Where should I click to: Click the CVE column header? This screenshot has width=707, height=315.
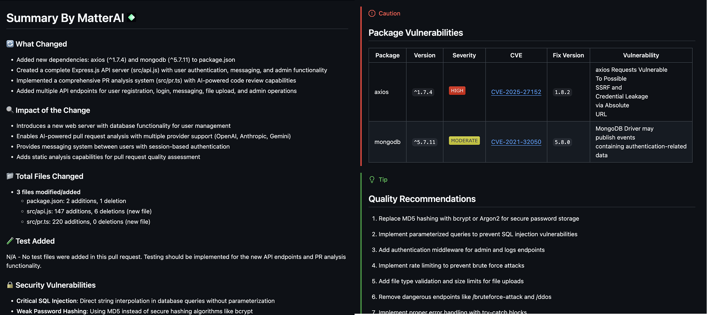(516, 55)
